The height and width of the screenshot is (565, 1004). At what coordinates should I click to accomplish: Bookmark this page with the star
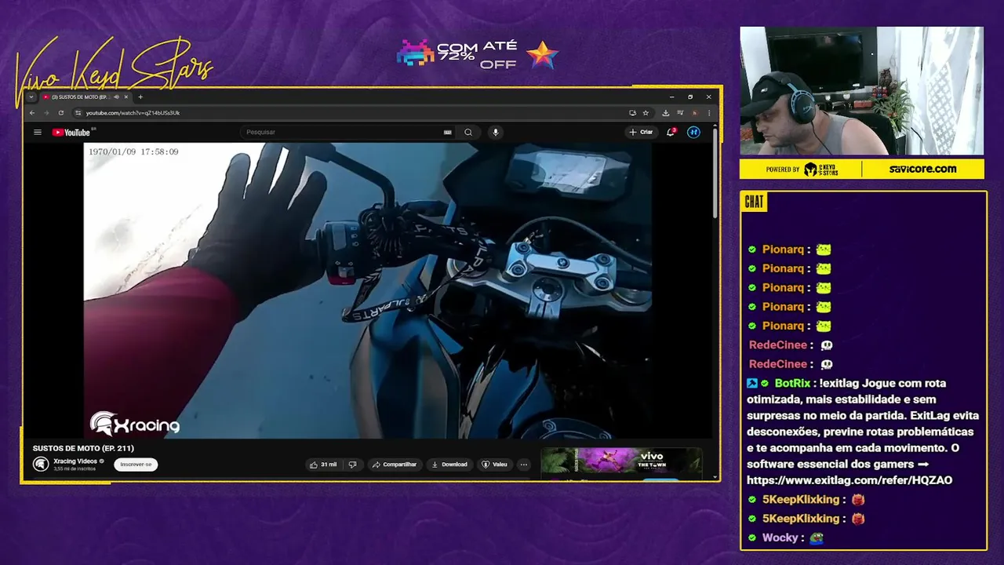click(646, 113)
